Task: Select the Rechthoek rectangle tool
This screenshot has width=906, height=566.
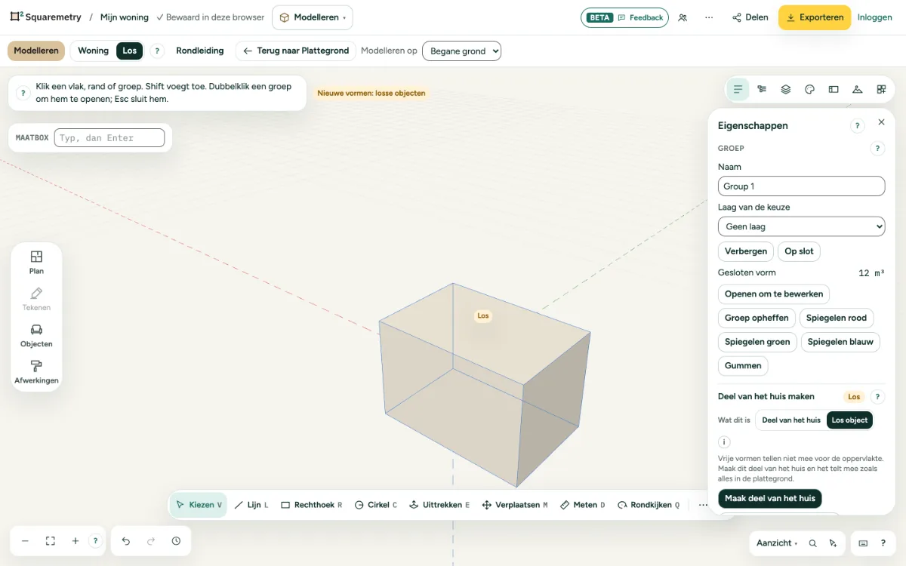Action: pos(312,505)
